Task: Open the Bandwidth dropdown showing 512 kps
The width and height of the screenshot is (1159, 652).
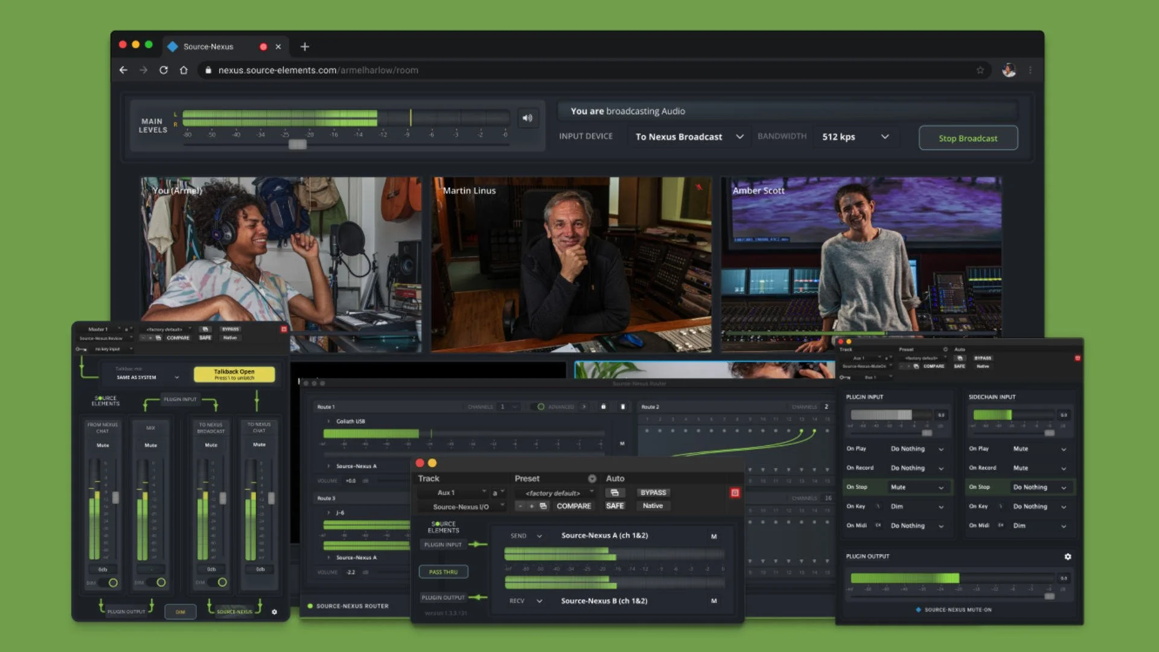Action: (x=855, y=136)
